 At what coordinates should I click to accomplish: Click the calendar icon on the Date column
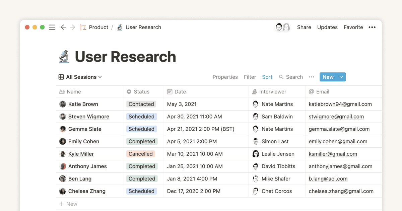point(170,91)
